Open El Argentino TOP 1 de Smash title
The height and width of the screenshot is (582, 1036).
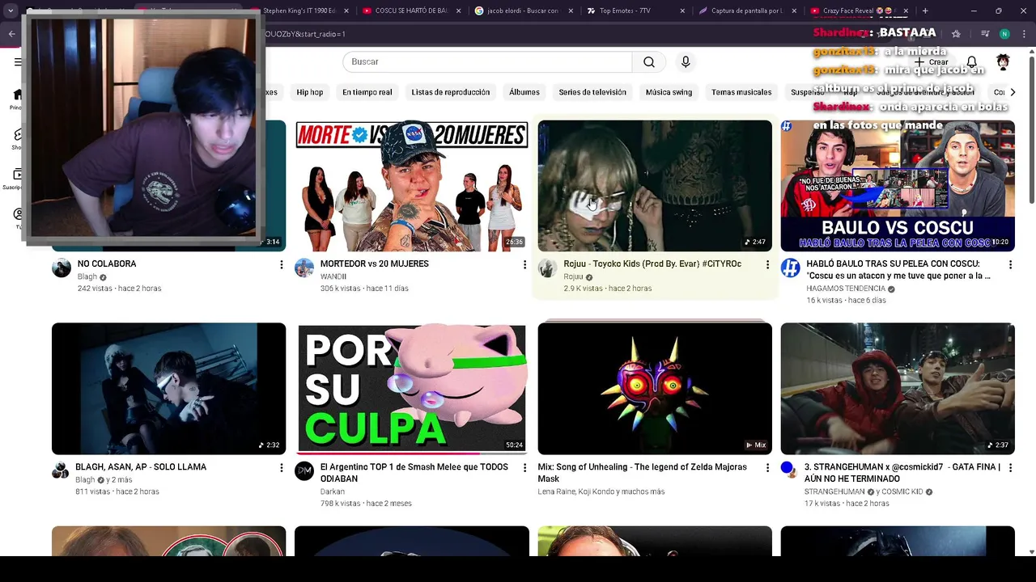click(x=414, y=473)
